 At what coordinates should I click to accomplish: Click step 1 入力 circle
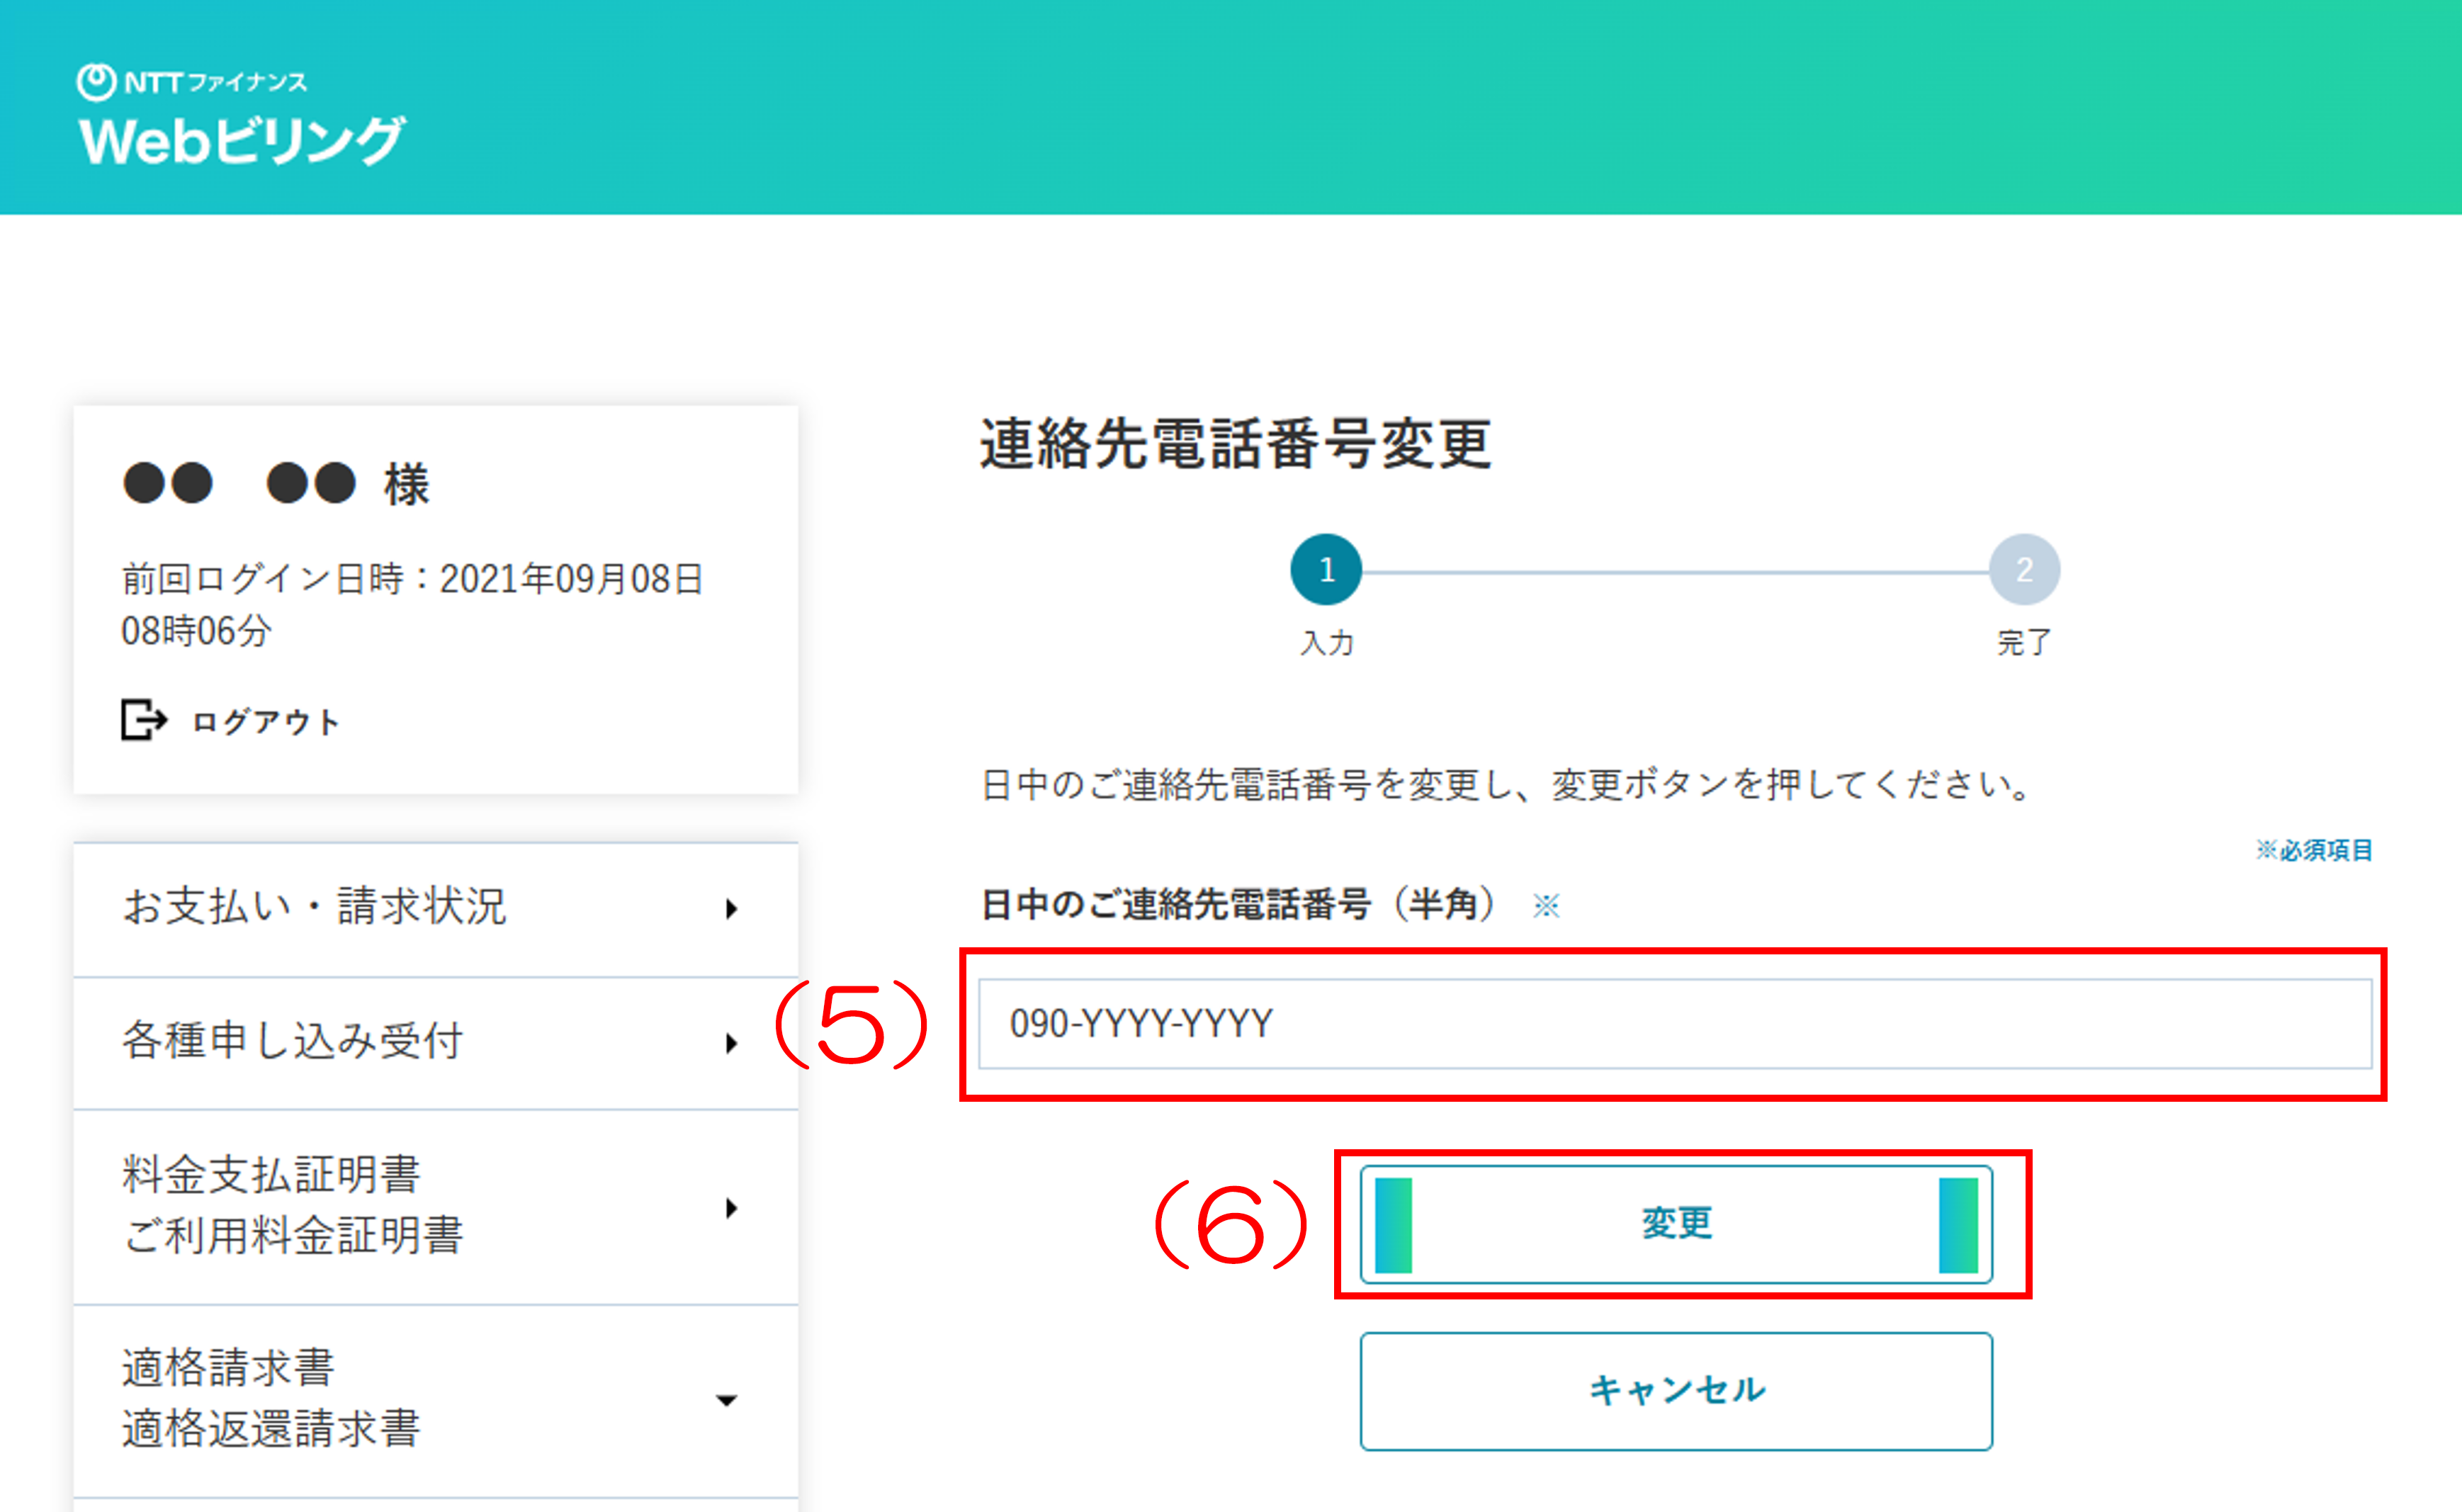click(x=1326, y=570)
